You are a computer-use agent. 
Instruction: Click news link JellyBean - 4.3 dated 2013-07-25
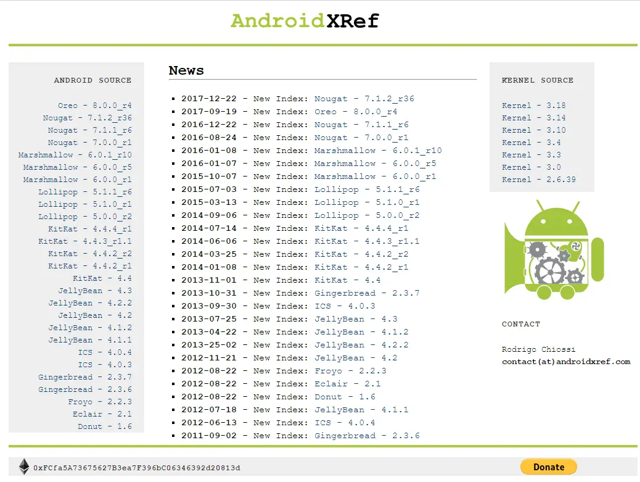pos(356,319)
